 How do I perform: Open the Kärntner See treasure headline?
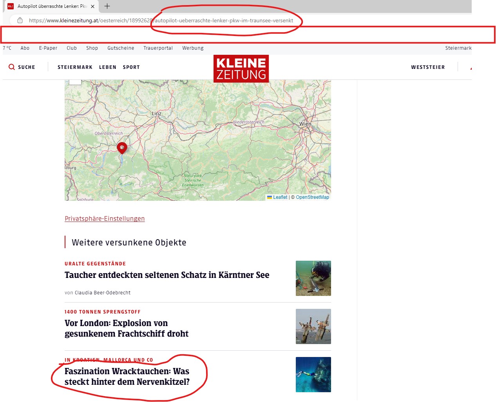point(167,275)
